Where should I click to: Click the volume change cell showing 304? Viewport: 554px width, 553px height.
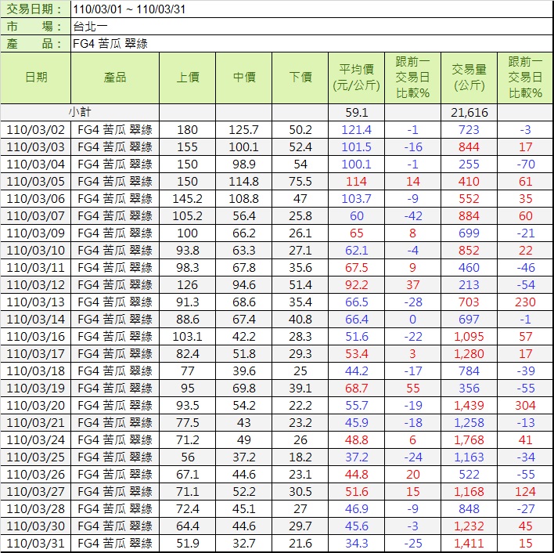[x=525, y=406]
